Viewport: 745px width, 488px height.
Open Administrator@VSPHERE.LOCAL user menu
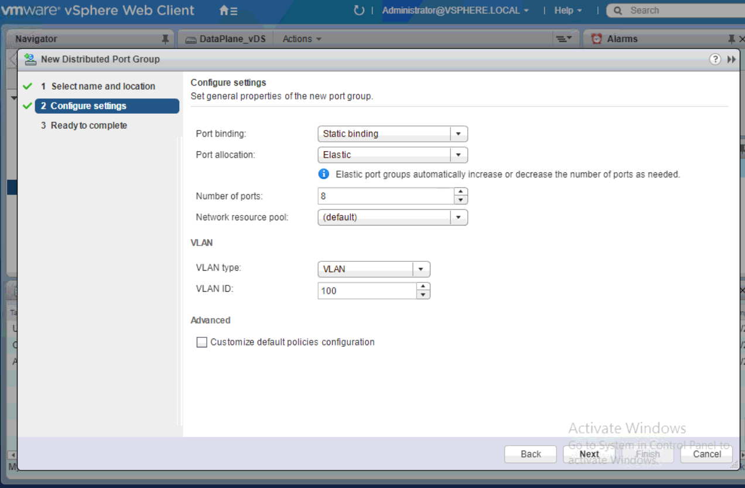455,11
